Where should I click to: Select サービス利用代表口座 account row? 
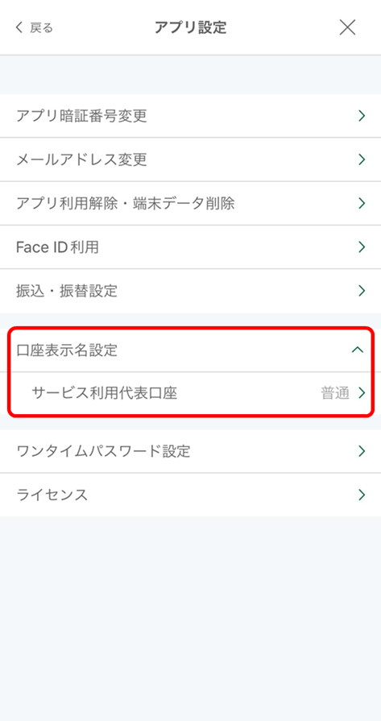[x=190, y=393]
